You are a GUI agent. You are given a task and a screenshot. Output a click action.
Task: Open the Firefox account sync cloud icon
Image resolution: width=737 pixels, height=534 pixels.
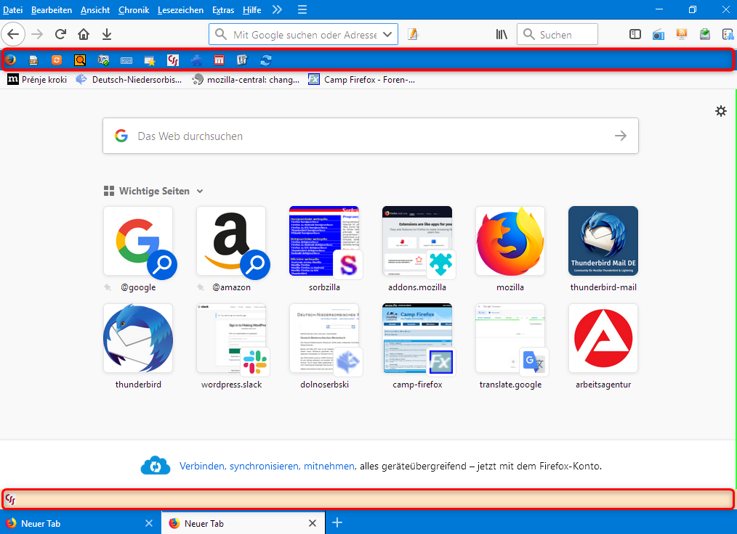[156, 466]
